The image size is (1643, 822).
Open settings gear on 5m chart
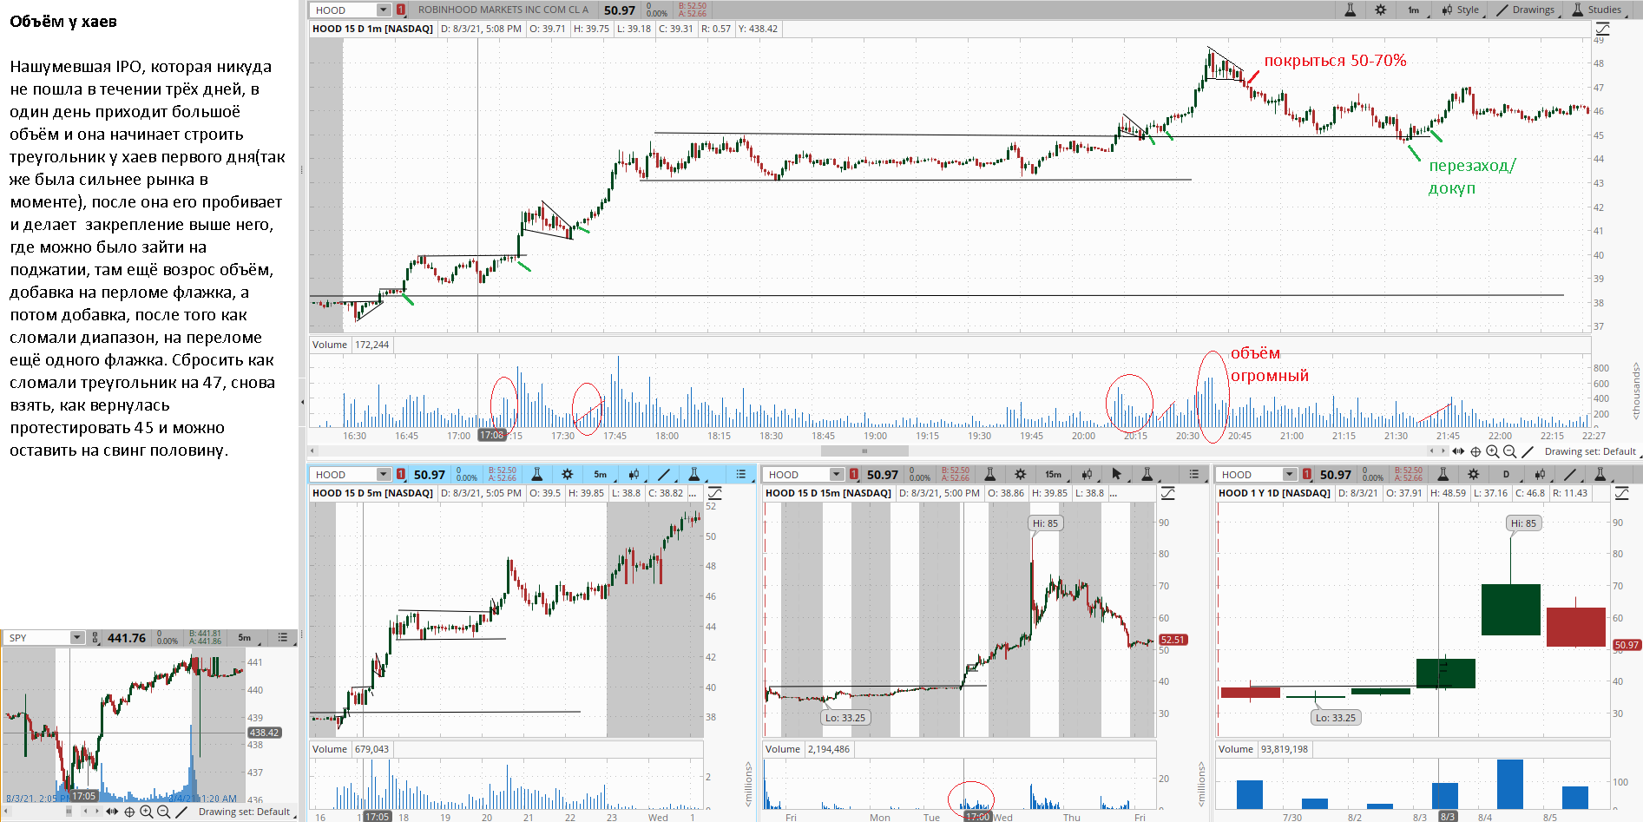coord(567,474)
